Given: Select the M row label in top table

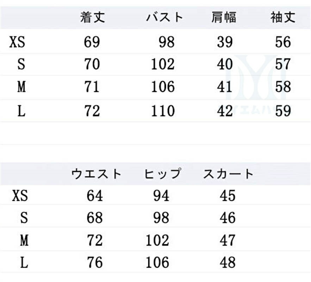Looking at the screenshot, I should (21, 87).
